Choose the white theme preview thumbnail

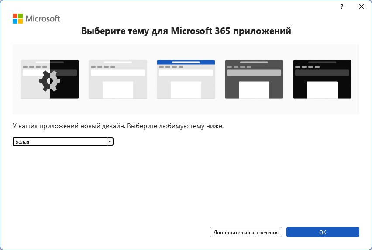118,79
